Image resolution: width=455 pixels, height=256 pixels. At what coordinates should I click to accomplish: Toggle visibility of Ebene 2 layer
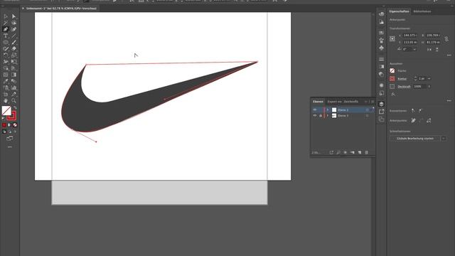pos(315,110)
